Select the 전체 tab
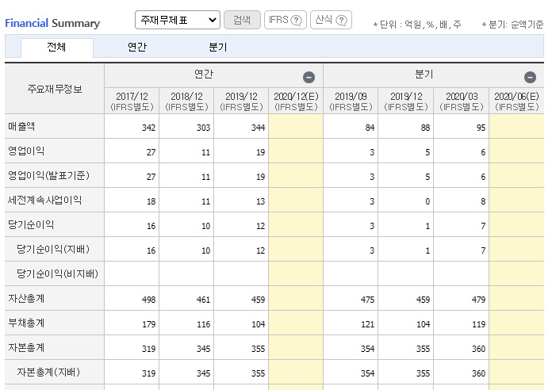Viewport: 552px width, 390px height. (x=56, y=48)
